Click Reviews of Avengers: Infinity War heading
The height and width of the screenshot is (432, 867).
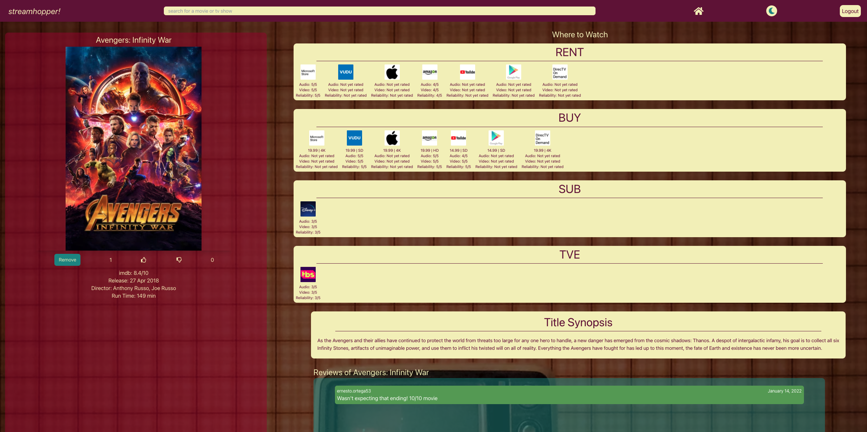tap(371, 372)
